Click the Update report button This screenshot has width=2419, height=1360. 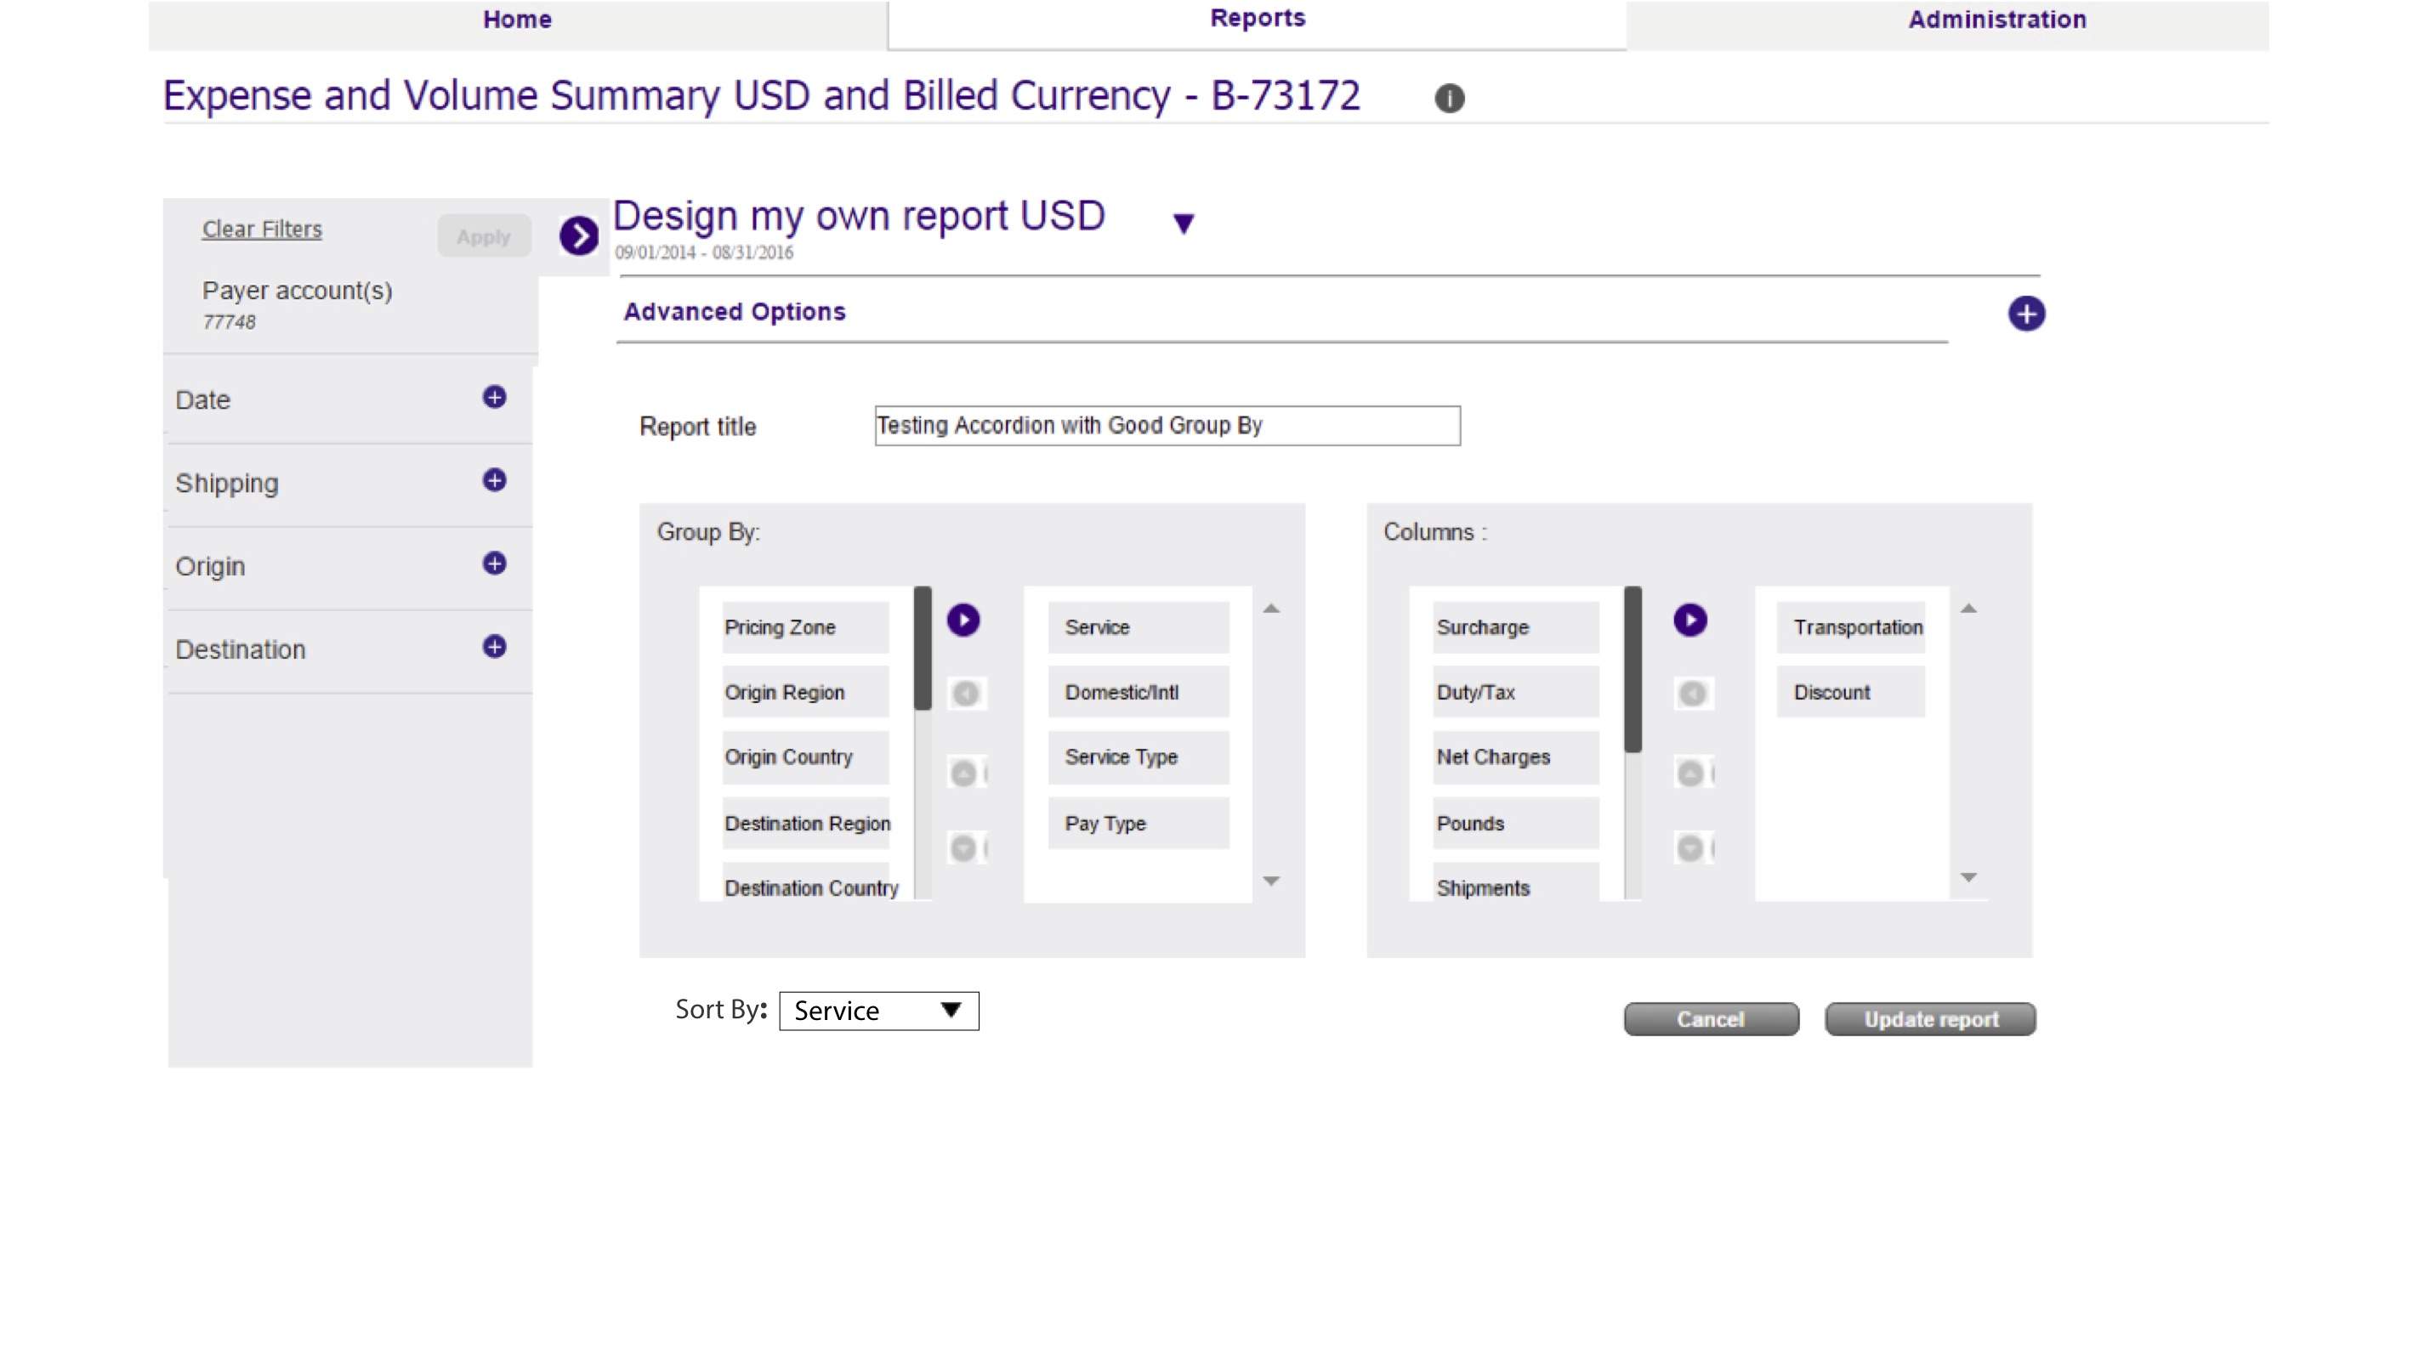(x=1931, y=1019)
